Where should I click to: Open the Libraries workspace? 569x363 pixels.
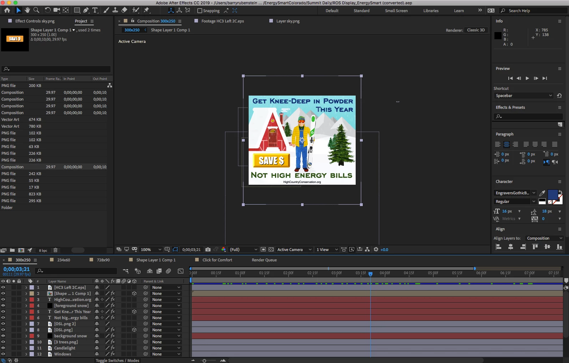pyautogui.click(x=431, y=11)
